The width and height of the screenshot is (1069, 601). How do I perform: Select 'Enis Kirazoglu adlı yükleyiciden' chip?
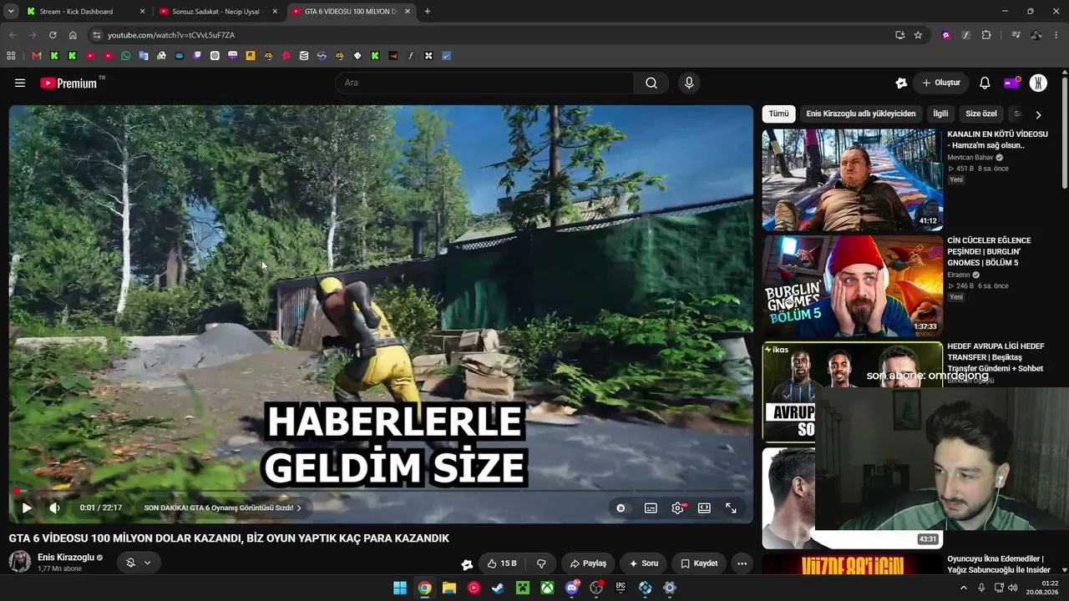(x=860, y=114)
